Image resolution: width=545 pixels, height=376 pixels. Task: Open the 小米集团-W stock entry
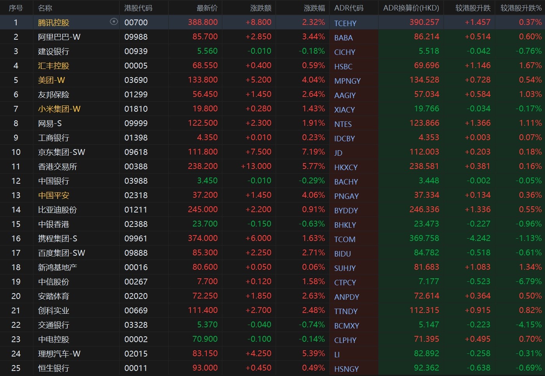[x=59, y=109]
